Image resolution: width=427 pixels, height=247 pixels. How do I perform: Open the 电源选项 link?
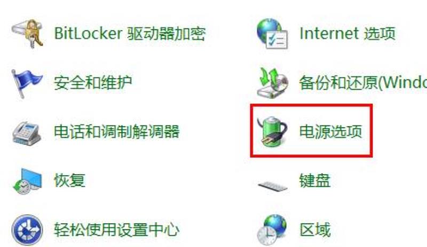click(330, 132)
